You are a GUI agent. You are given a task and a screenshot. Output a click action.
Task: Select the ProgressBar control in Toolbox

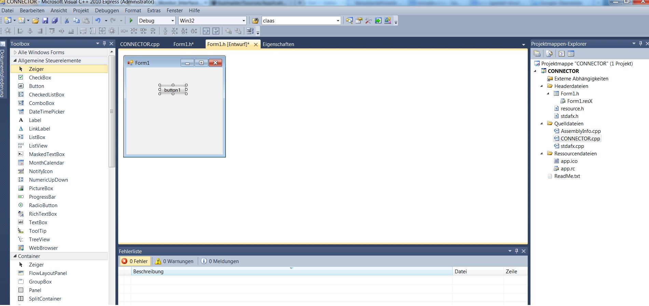pyautogui.click(x=42, y=197)
